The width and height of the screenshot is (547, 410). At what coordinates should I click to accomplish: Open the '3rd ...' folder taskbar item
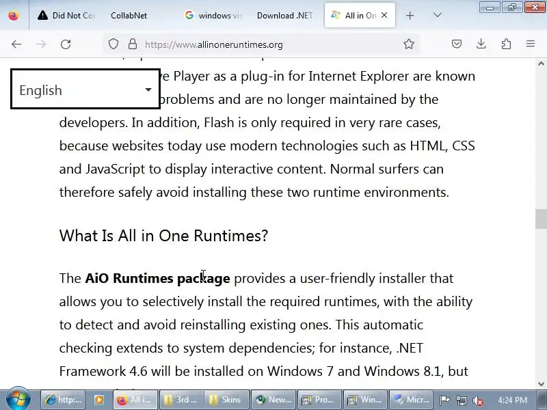pyautogui.click(x=182, y=400)
